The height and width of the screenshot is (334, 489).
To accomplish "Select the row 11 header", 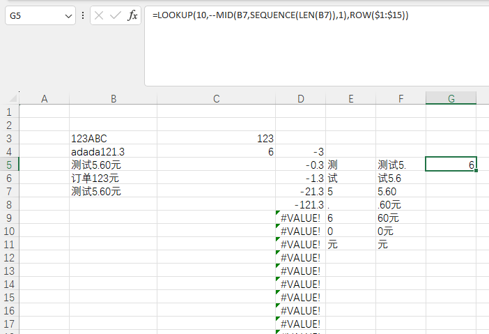I will (9, 244).
